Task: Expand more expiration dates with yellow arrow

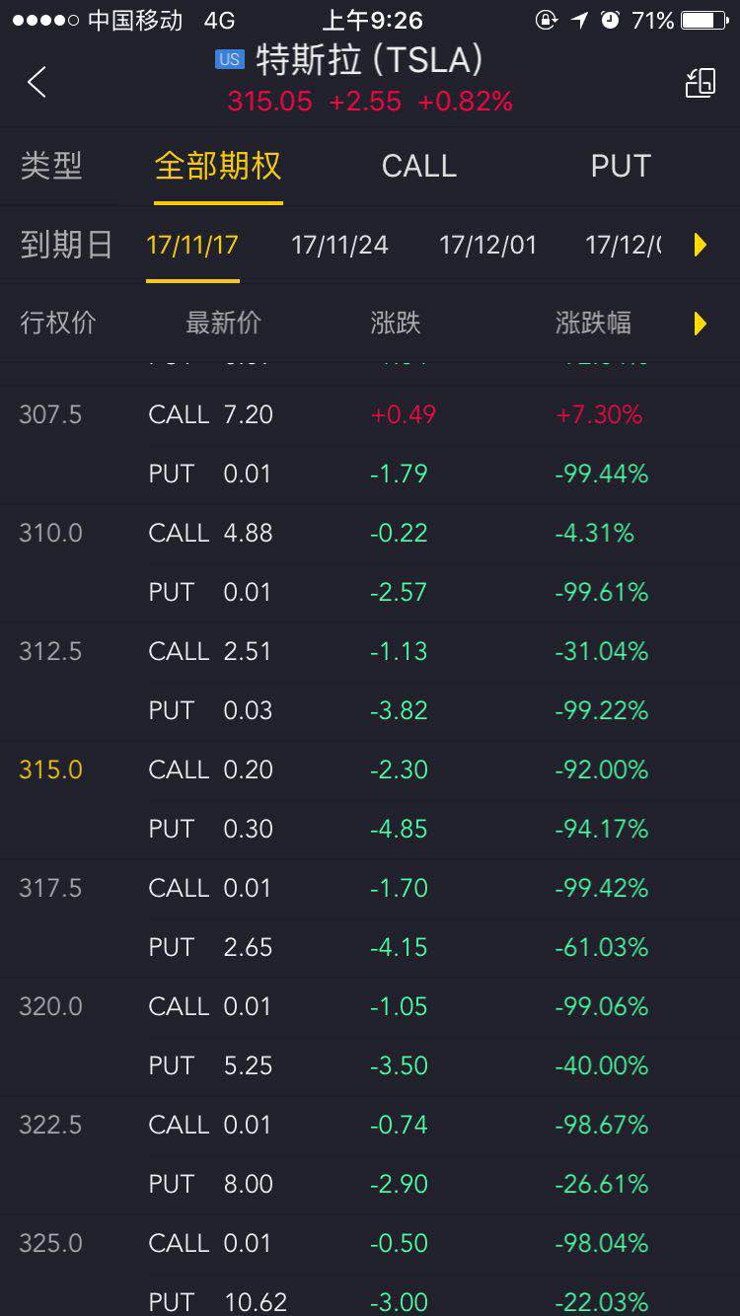Action: pos(701,245)
